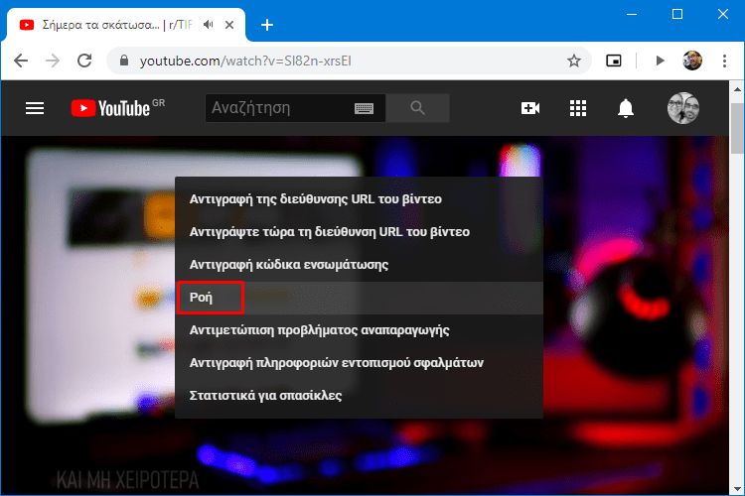Go back using the browser back arrow
Screen dimensions: 745x496
pyautogui.click(x=21, y=61)
